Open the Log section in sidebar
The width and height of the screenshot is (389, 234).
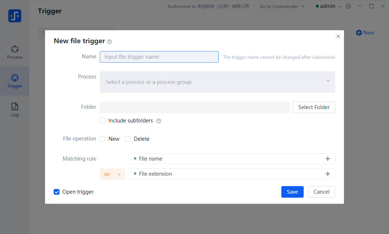click(15, 110)
